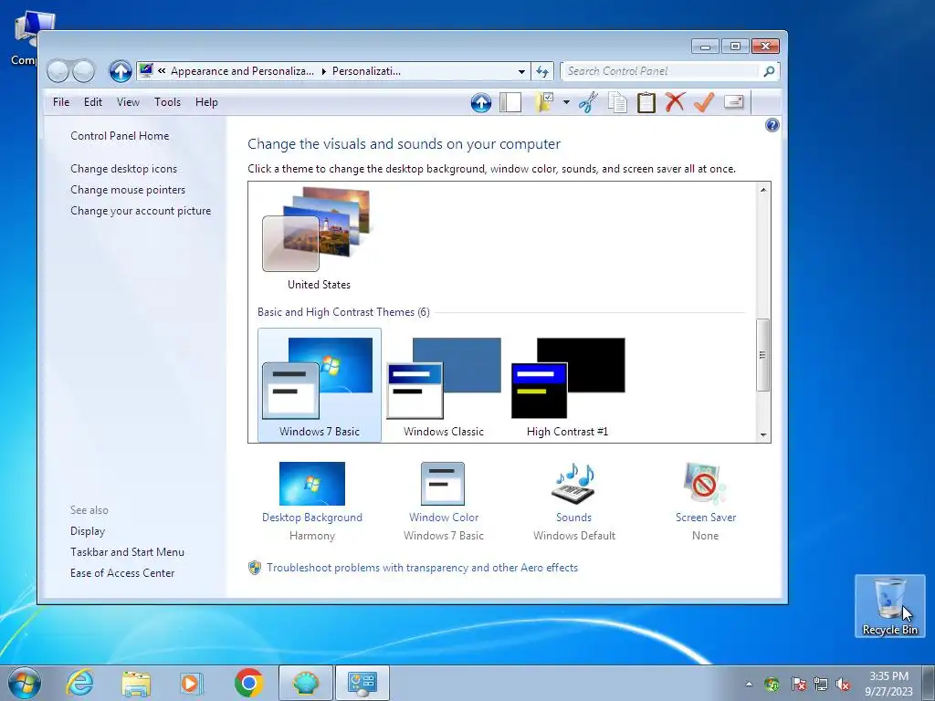Open Sounds settings
Screen dimensions: 935x701
click(x=573, y=501)
